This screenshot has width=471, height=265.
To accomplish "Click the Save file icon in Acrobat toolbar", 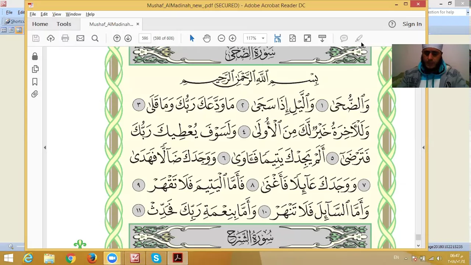I will (x=36, y=38).
